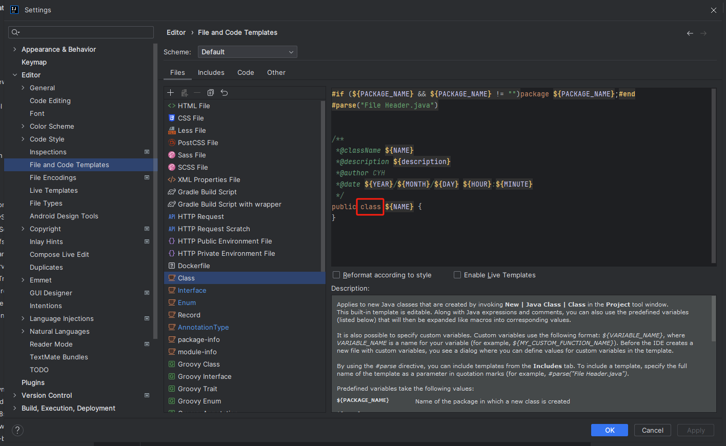This screenshot has height=446, width=726.
Task: Switch to the Files tab
Action: coord(177,72)
